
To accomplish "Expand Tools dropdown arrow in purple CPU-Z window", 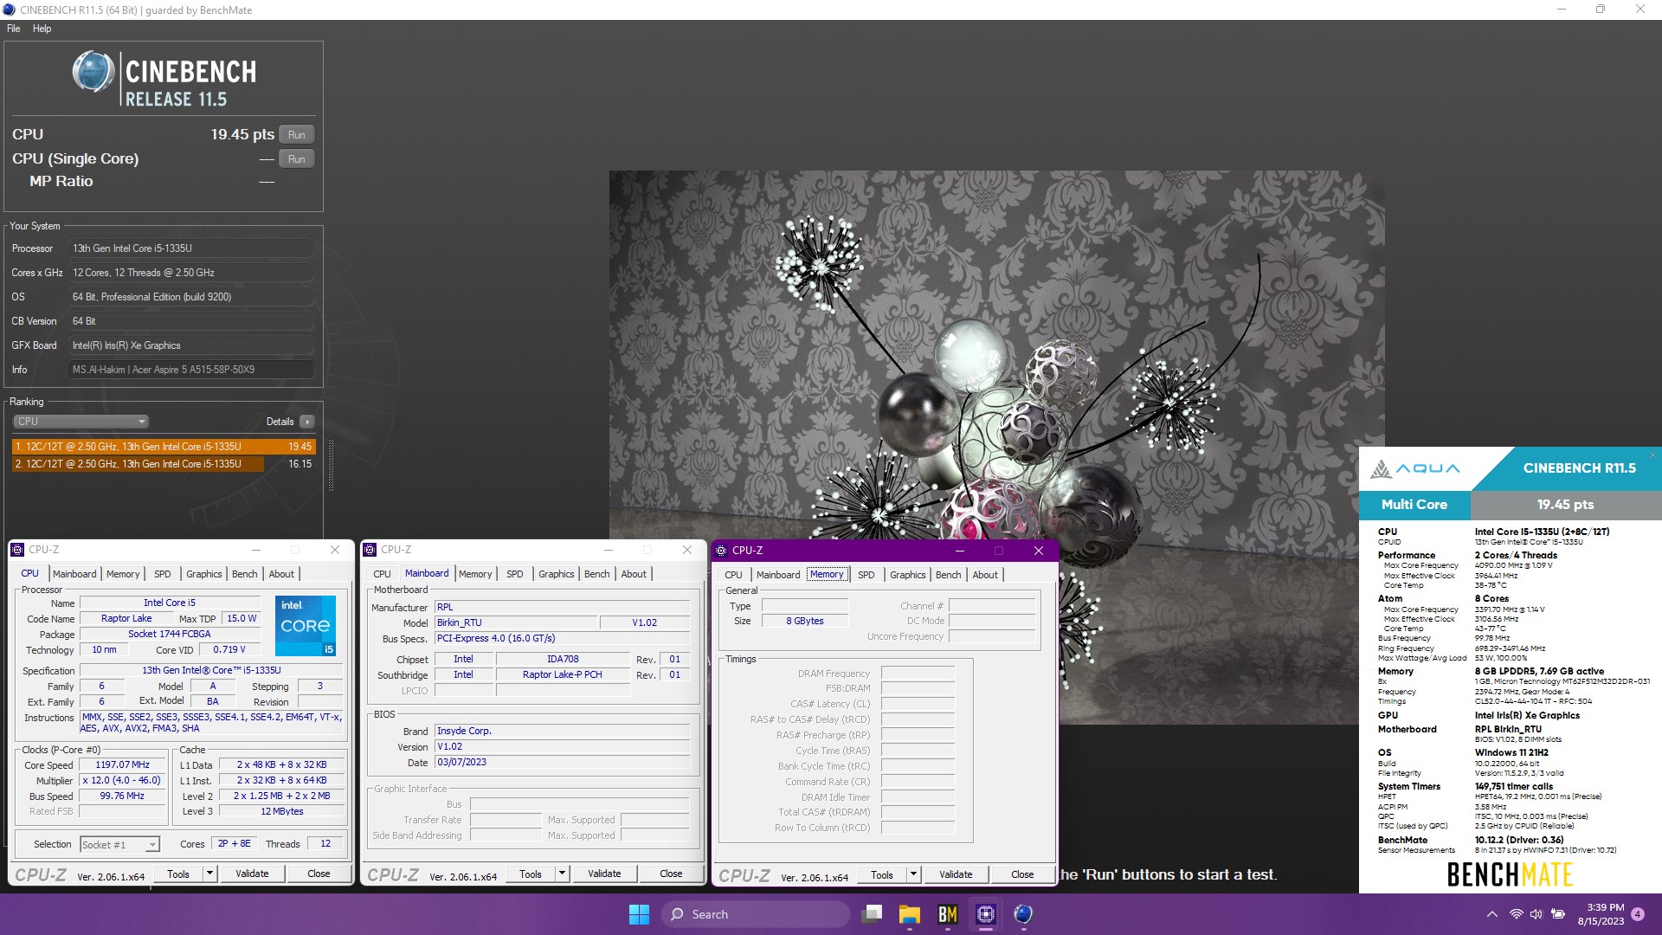I will (x=913, y=875).
